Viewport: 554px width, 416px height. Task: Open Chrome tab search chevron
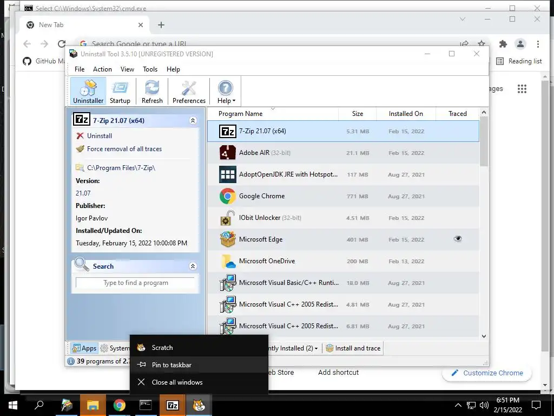[x=463, y=19]
